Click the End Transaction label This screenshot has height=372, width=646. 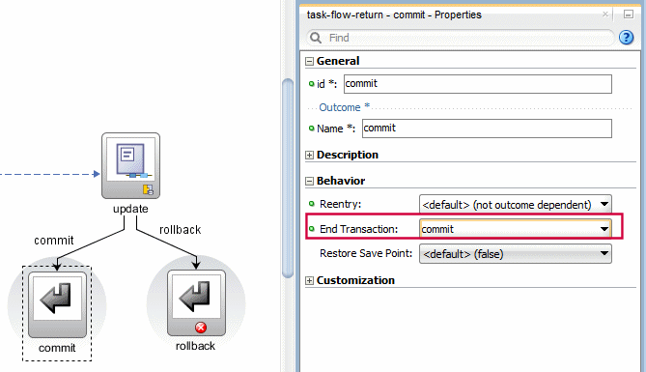click(359, 229)
